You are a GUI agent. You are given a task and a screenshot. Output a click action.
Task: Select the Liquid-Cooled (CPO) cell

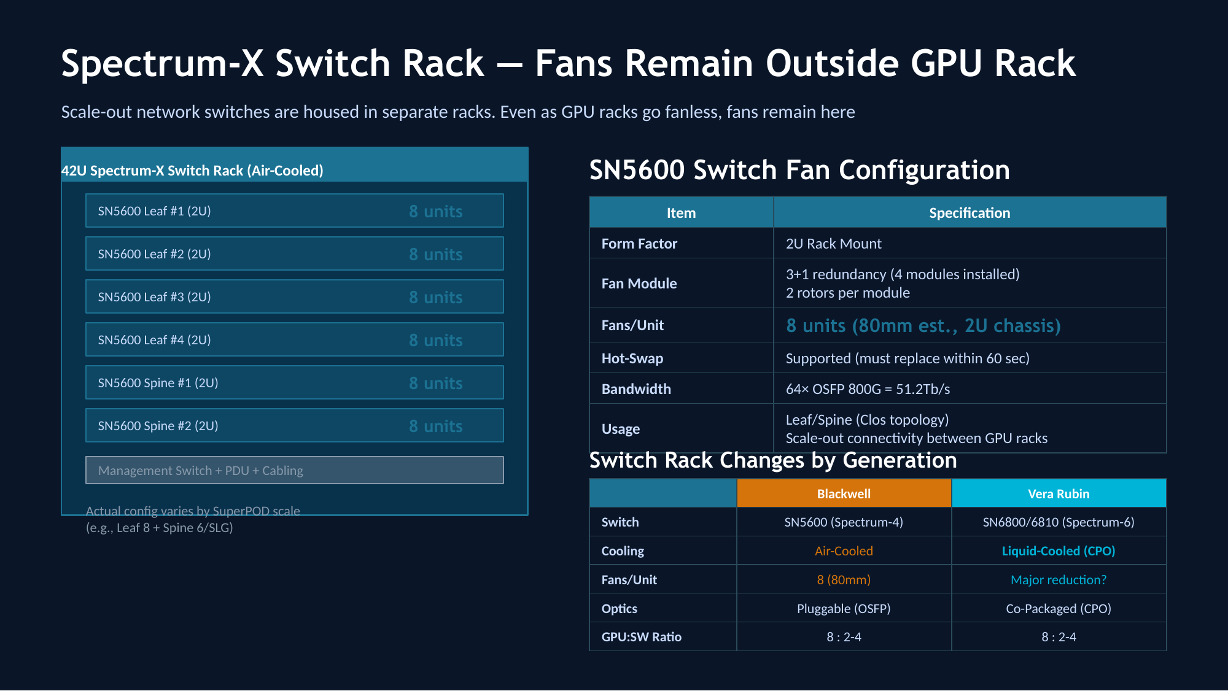point(1059,551)
